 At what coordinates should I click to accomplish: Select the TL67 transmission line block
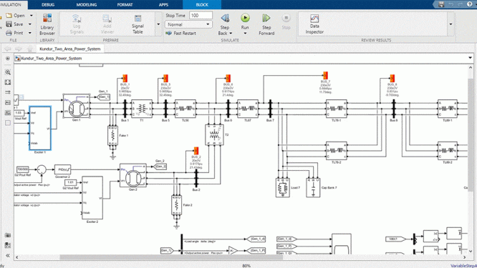pyautogui.click(x=248, y=109)
